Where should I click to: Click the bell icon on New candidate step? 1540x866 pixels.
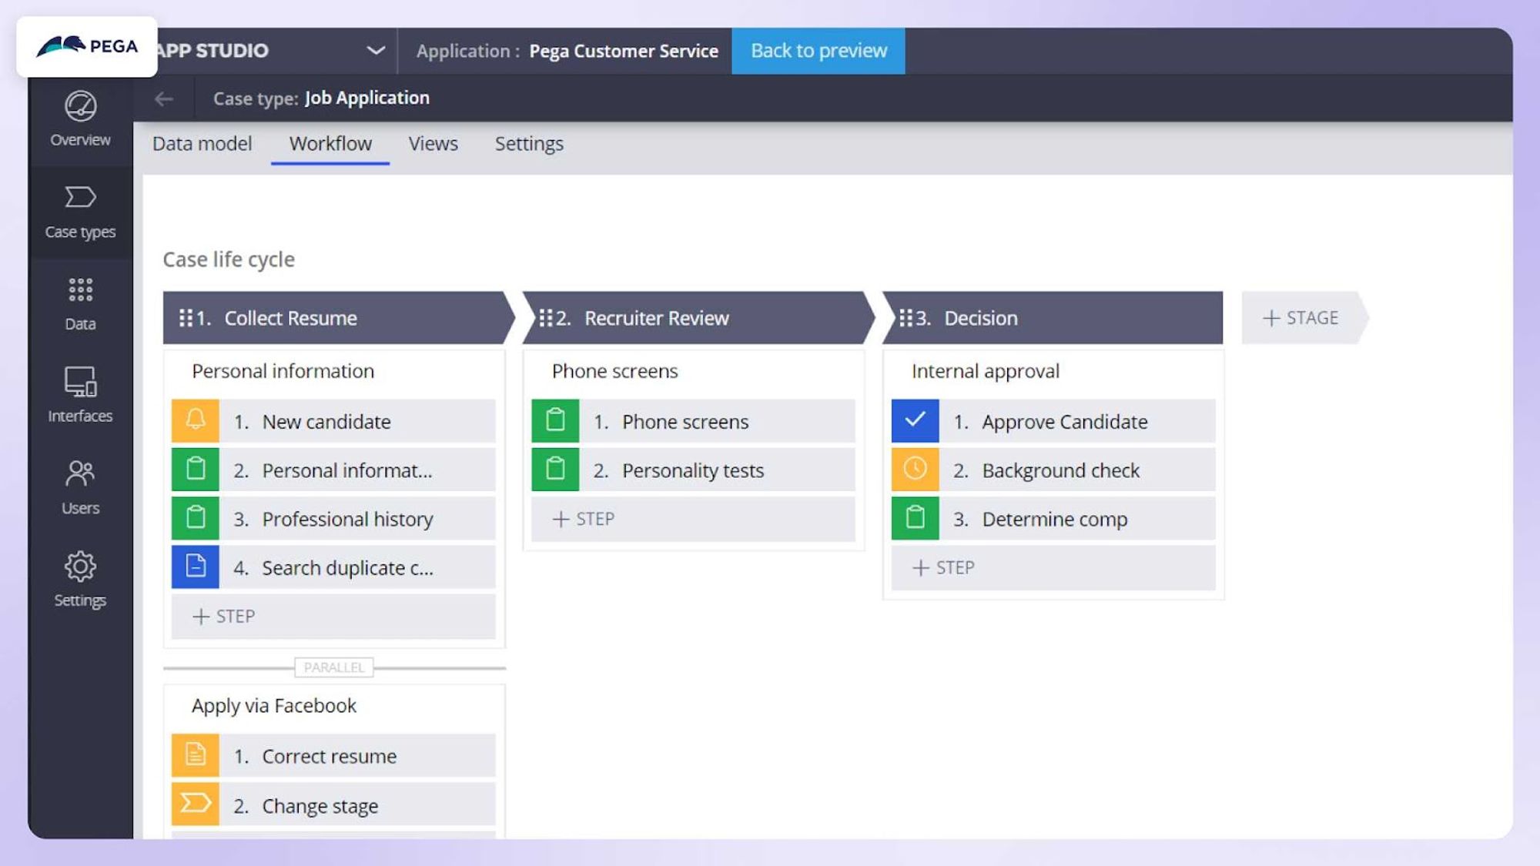click(195, 421)
